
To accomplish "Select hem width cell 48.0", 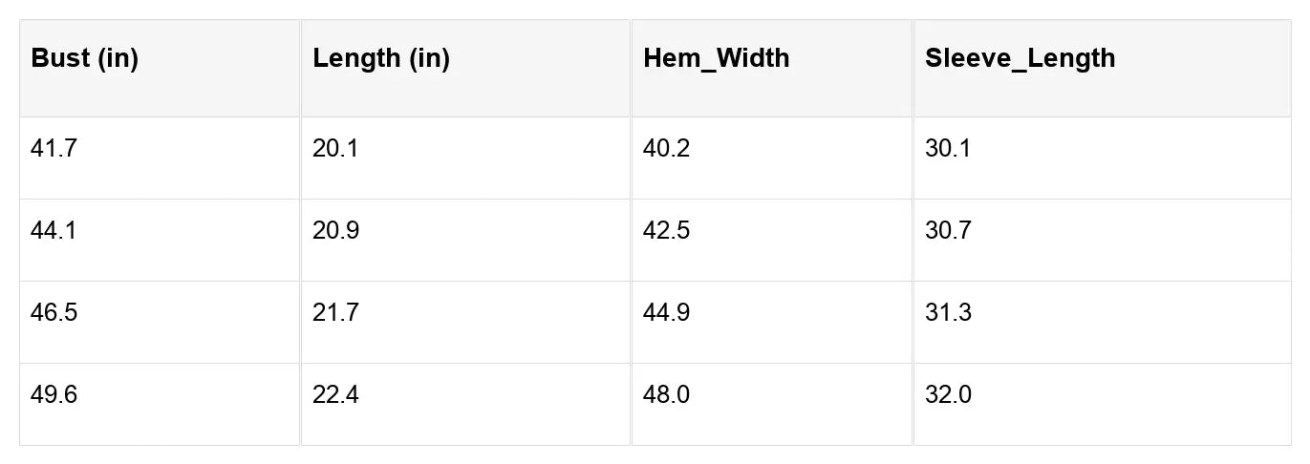I will tap(667, 395).
